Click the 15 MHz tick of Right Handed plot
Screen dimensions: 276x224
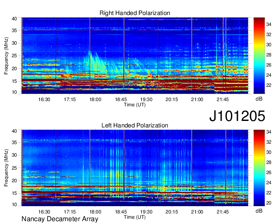tap(14, 81)
